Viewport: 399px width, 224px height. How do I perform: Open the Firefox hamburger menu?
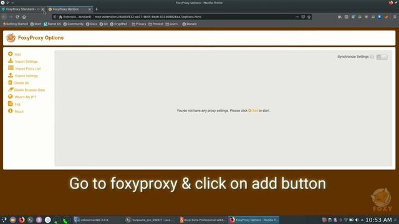395,17
